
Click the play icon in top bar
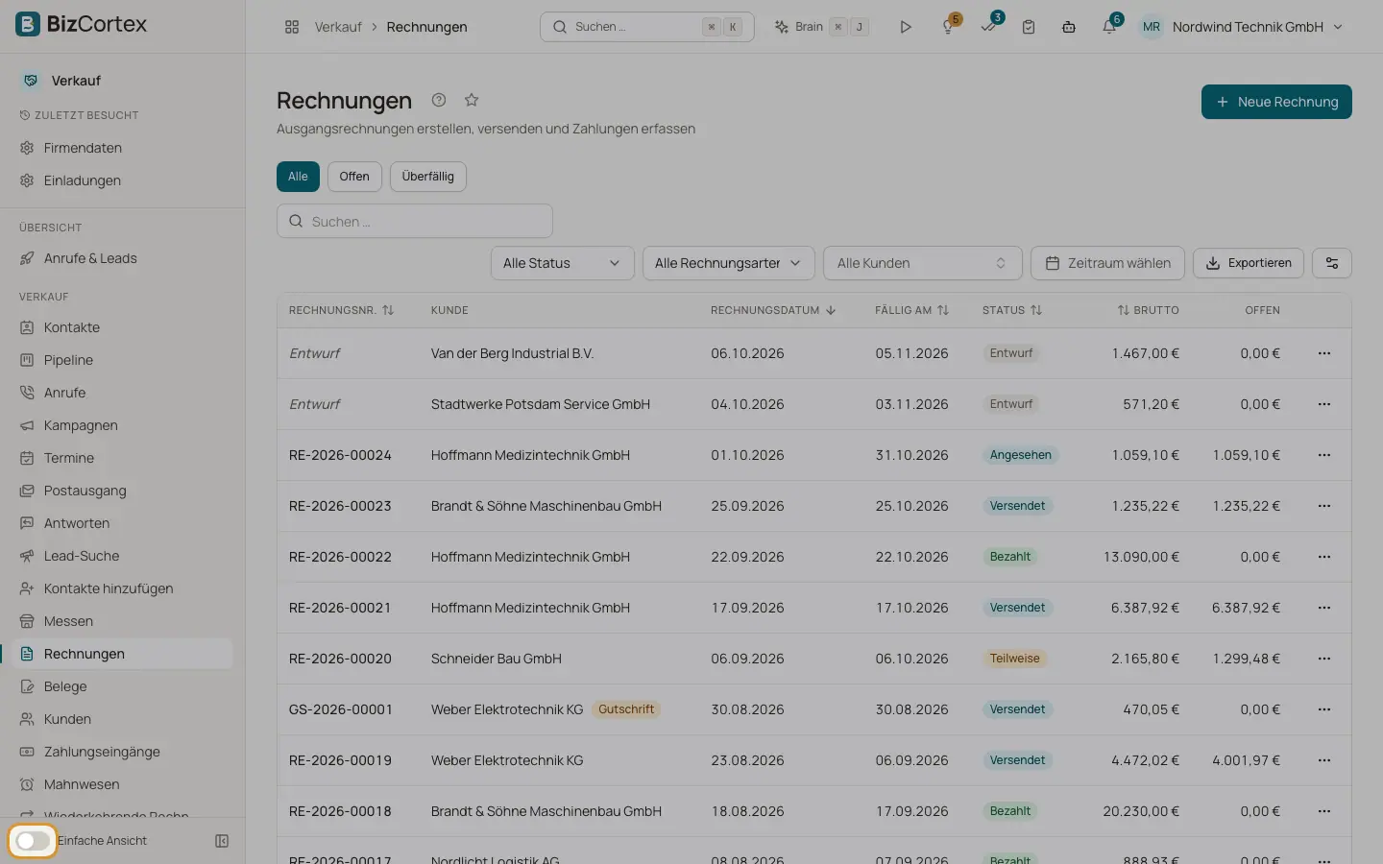click(906, 27)
